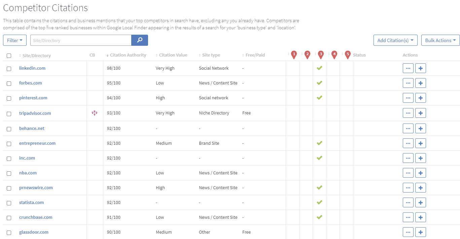Click into the Site/Directory search field
The image size is (460, 239).
[81, 40]
